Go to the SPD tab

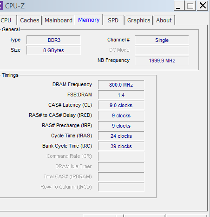coord(113,20)
